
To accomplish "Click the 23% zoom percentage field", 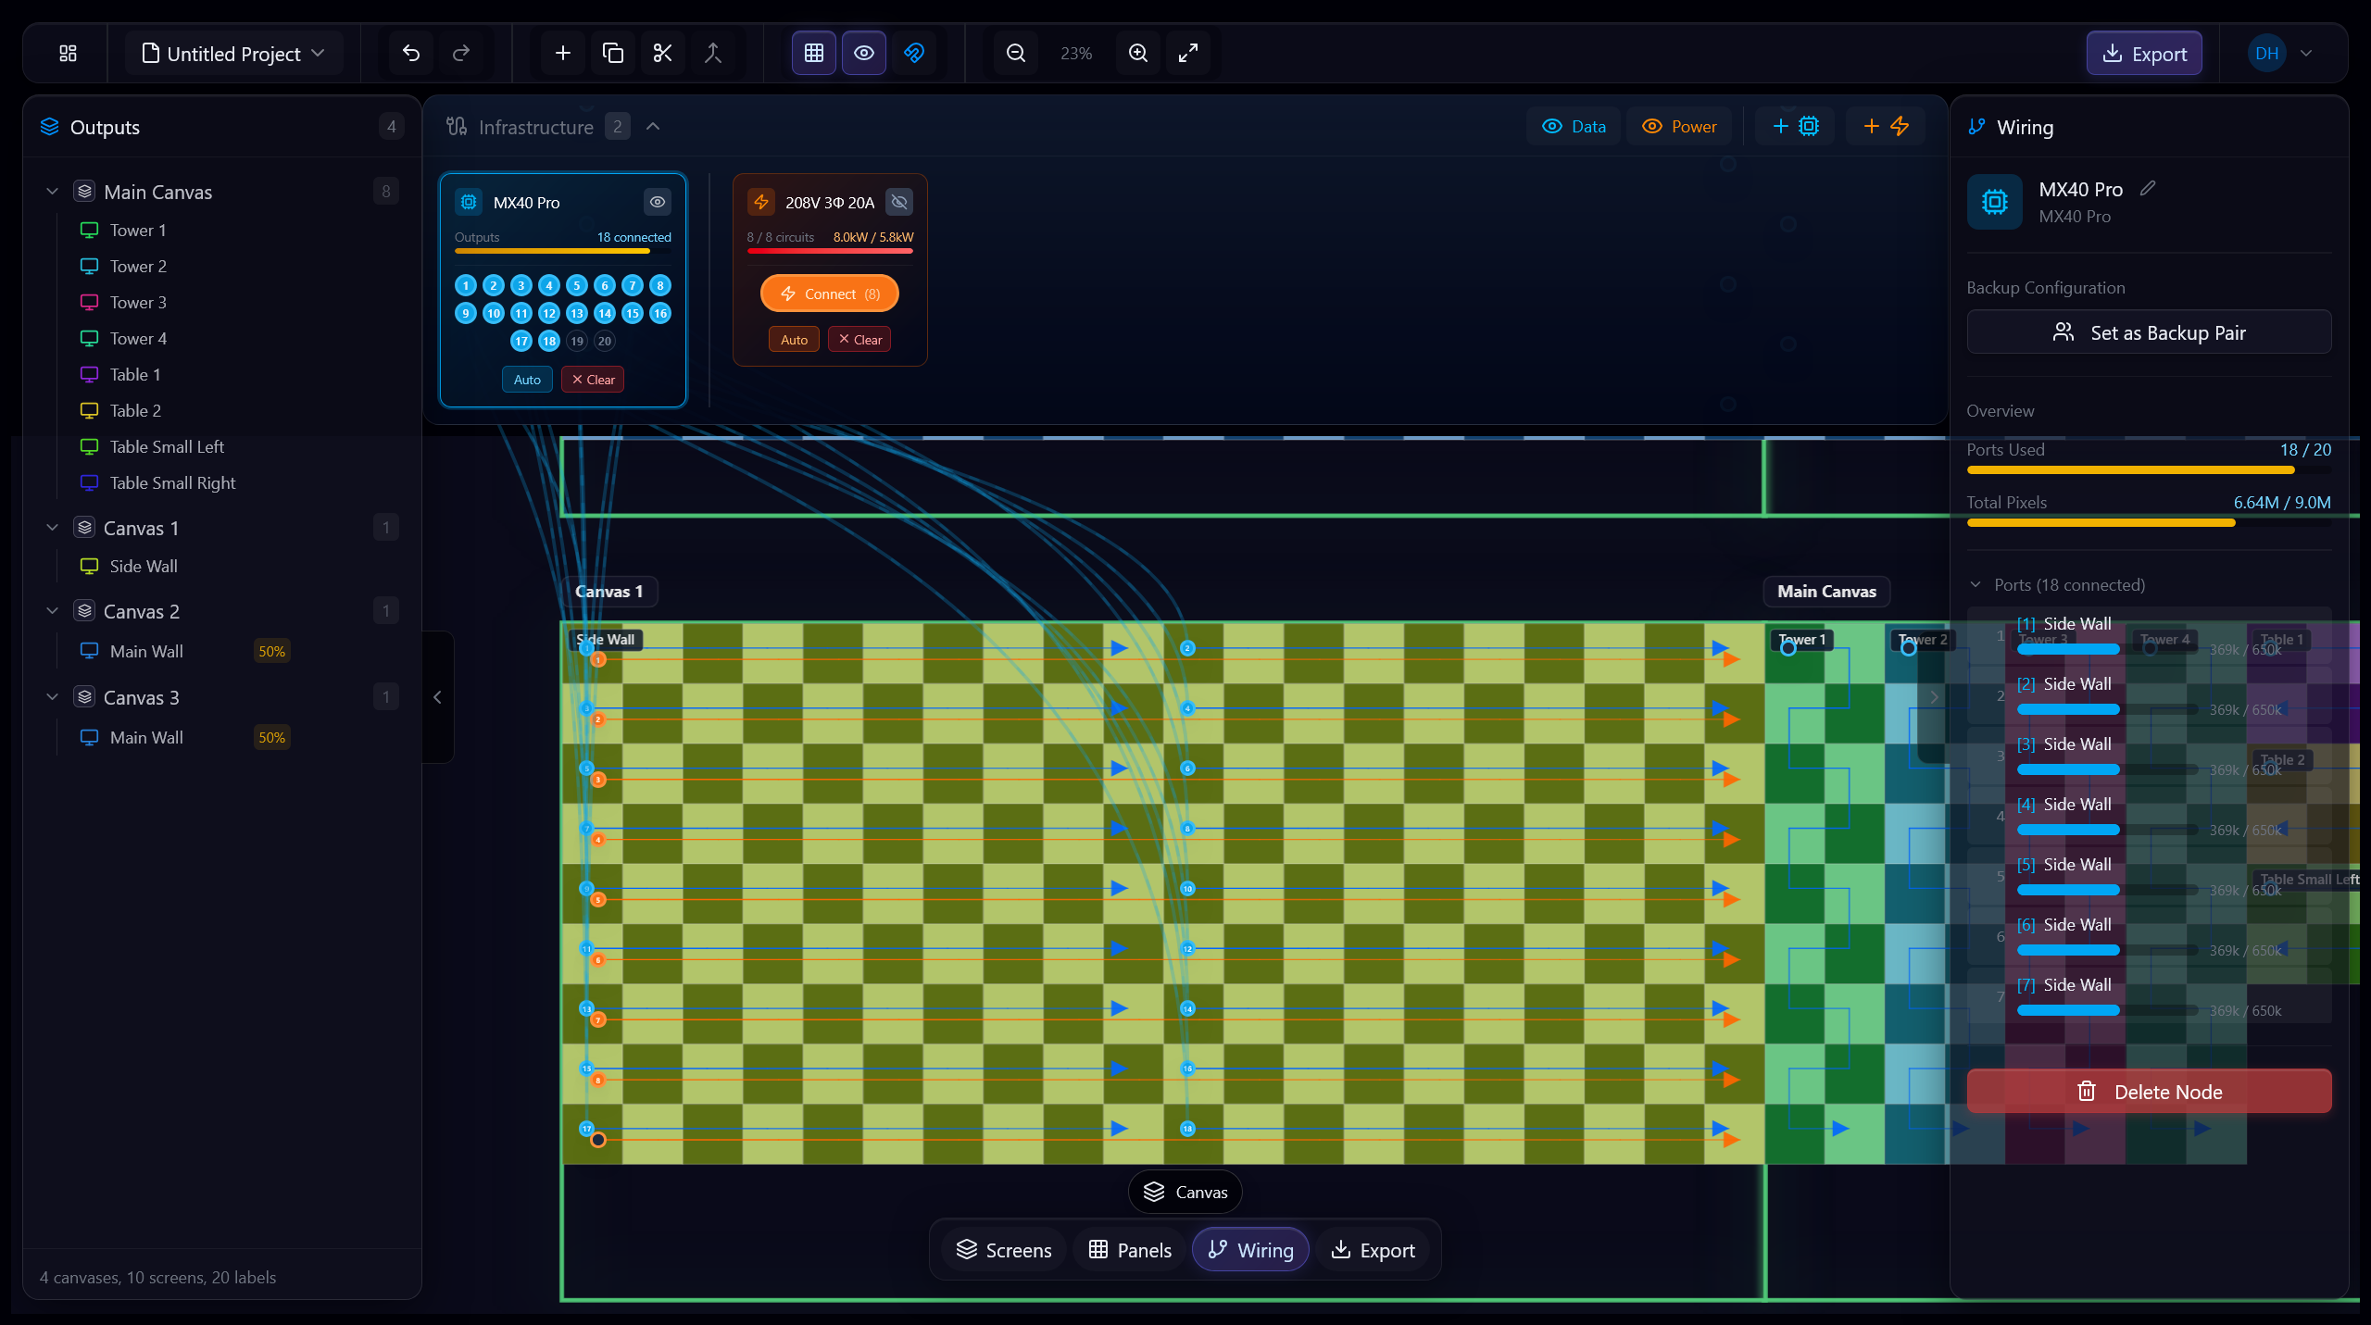I will point(1075,53).
